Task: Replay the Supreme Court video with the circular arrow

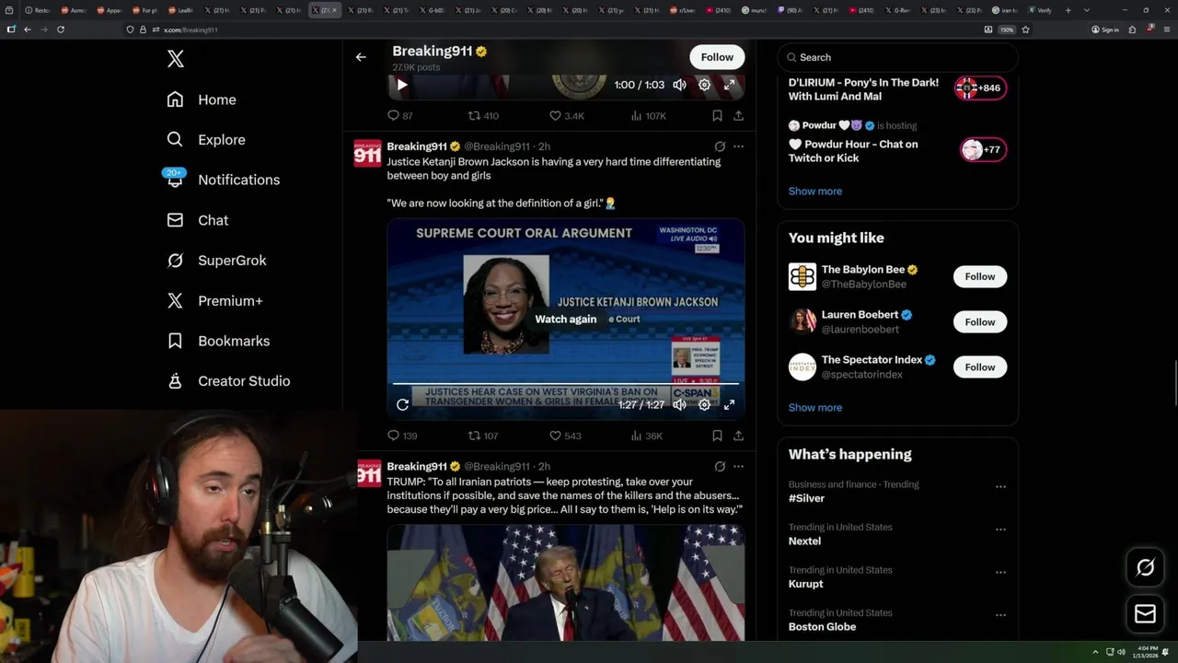Action: (402, 404)
